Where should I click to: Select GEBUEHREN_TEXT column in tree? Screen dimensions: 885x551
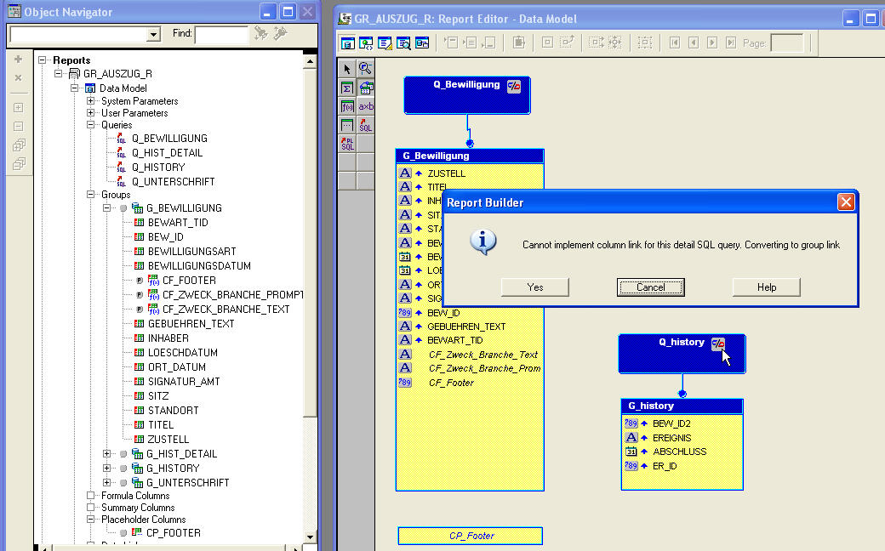[191, 324]
